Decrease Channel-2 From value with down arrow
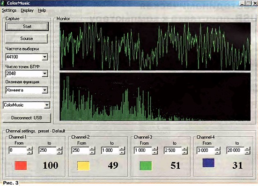The width and height of the screenshot is (258, 186). 92,152
